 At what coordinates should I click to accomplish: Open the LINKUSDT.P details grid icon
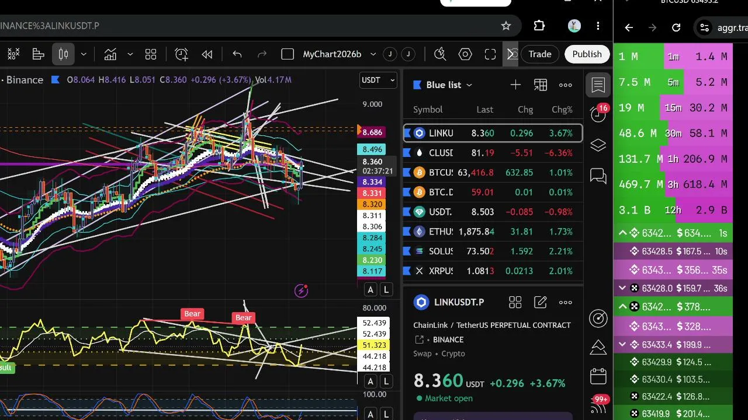point(515,302)
